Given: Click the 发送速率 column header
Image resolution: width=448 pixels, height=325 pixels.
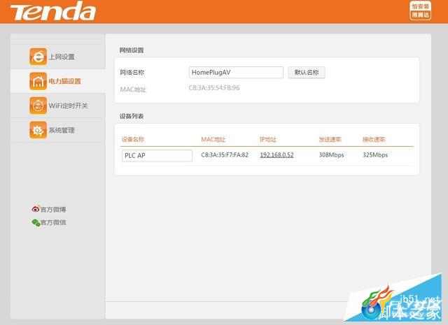Looking at the screenshot, I should click(x=330, y=139).
